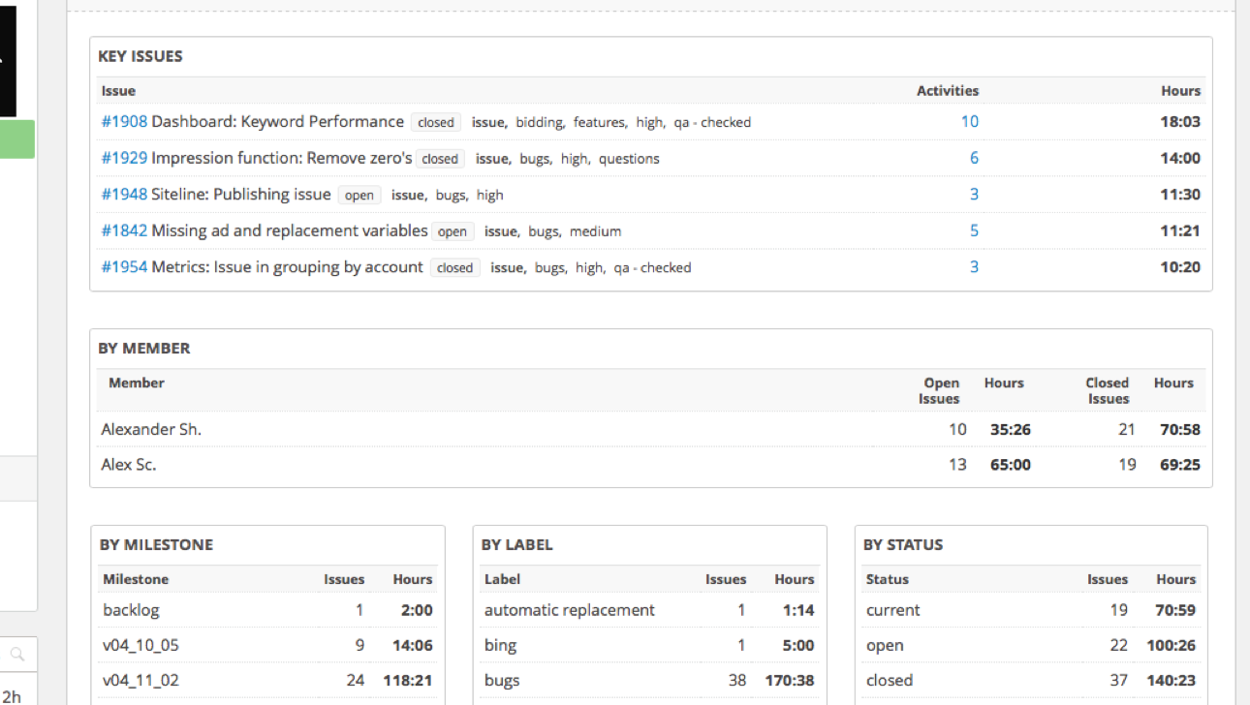
Task: Open issue #1908 link
Action: point(124,122)
